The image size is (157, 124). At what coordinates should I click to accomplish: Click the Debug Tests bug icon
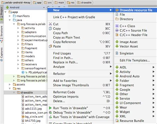[50, 112]
